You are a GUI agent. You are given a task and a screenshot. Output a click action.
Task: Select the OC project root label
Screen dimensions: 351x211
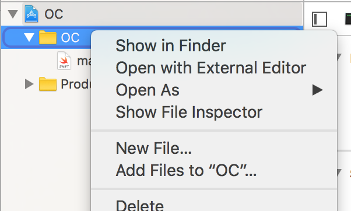[54, 15]
